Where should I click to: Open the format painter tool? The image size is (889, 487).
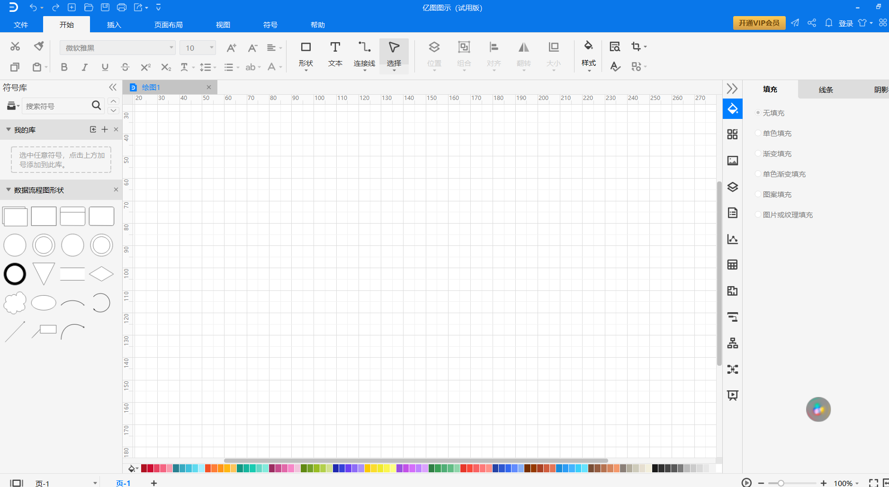click(x=39, y=46)
